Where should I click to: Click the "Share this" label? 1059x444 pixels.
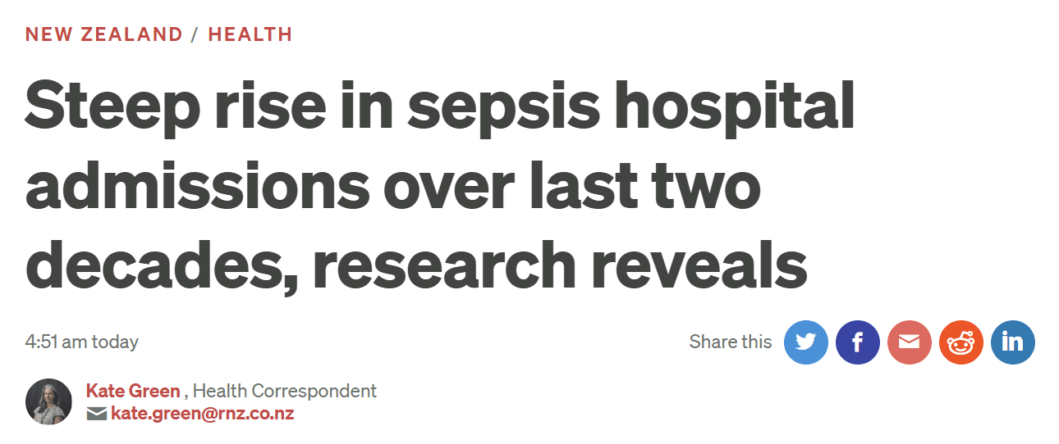(x=730, y=342)
